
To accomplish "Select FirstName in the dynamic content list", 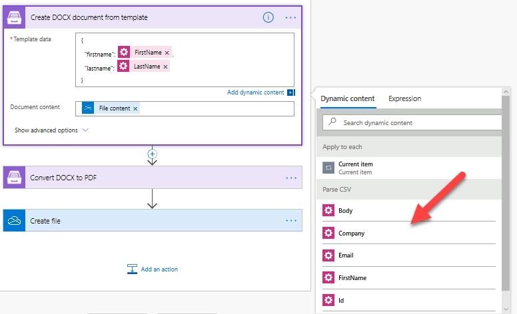I will tap(409, 277).
